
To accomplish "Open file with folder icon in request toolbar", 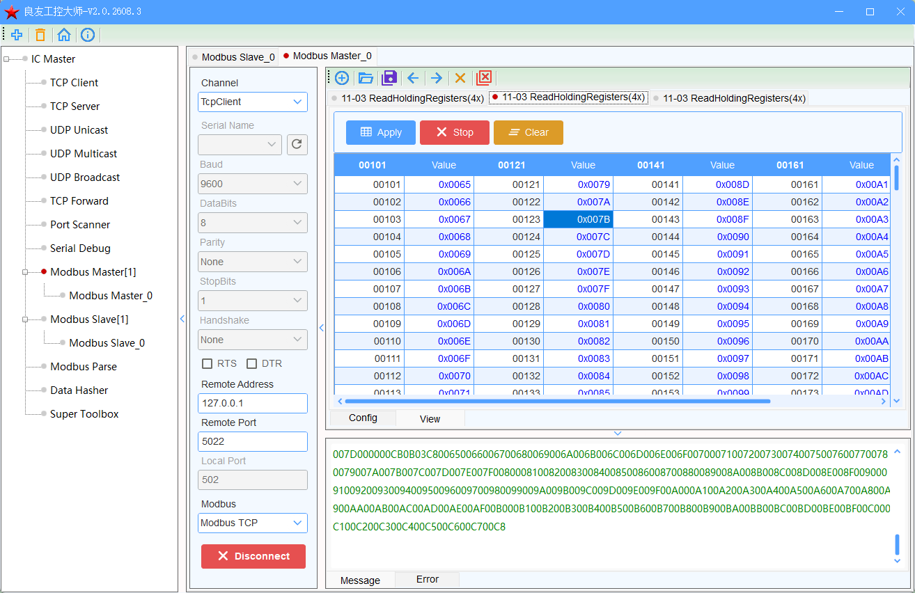I will point(366,78).
